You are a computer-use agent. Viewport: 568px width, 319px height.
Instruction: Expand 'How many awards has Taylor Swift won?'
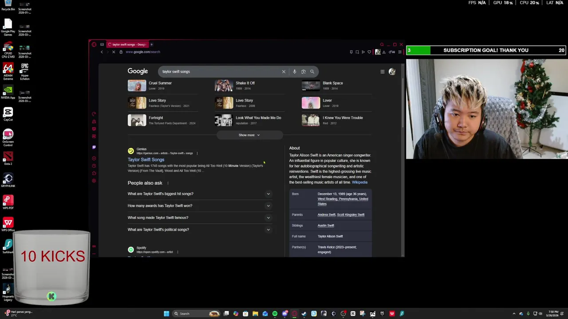[199, 206]
